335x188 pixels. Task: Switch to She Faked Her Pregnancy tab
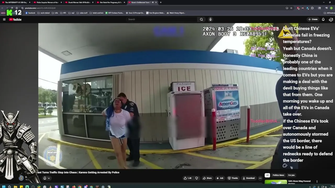[x=111, y=2]
